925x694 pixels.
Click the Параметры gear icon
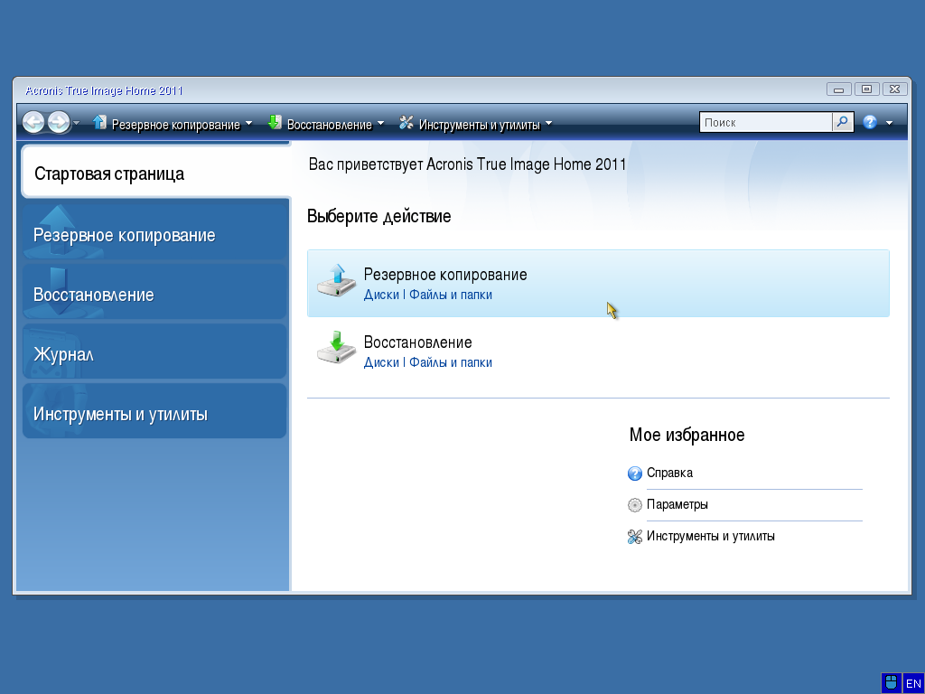(x=635, y=505)
